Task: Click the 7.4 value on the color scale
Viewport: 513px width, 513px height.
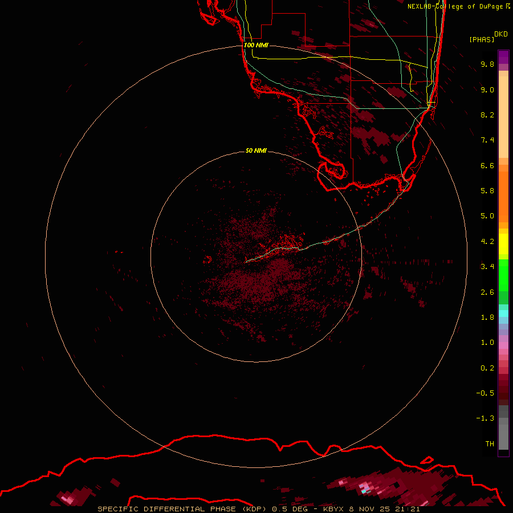Action: tap(487, 140)
